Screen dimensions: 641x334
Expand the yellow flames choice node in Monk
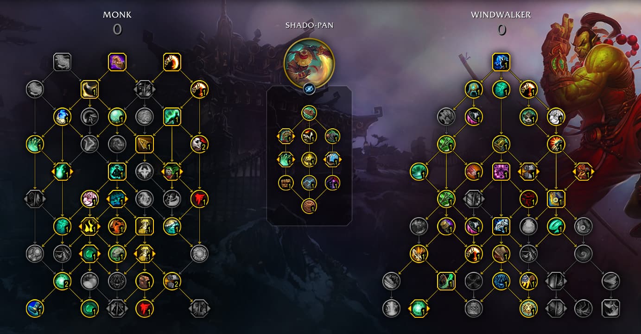[90, 226]
